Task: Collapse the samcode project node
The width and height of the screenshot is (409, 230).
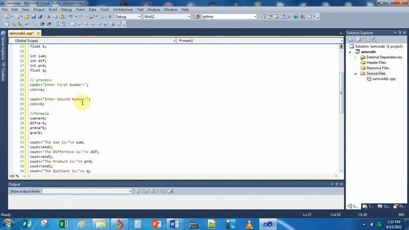Action: (350, 52)
